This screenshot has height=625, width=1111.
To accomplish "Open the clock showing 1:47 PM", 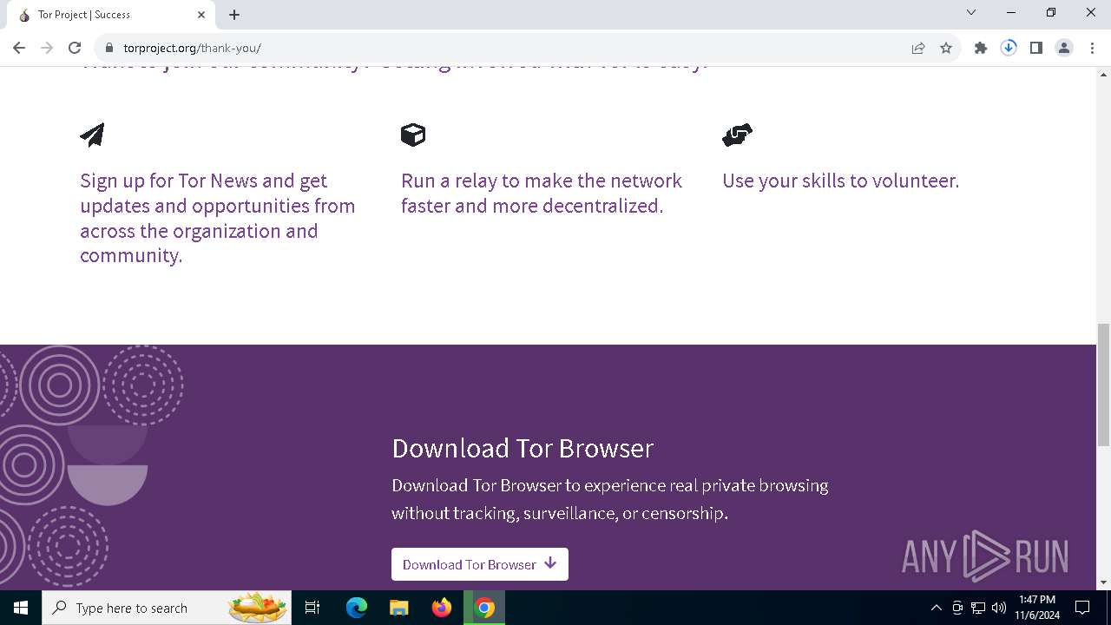I will click(1037, 608).
